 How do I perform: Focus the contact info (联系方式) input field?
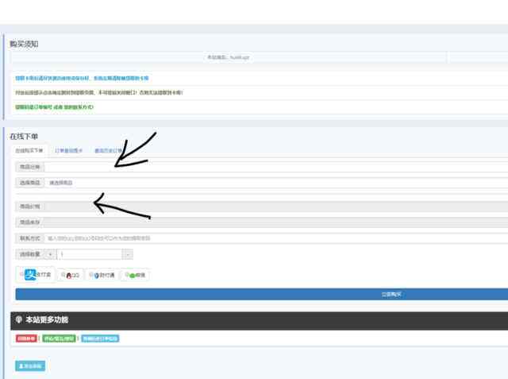point(276,238)
